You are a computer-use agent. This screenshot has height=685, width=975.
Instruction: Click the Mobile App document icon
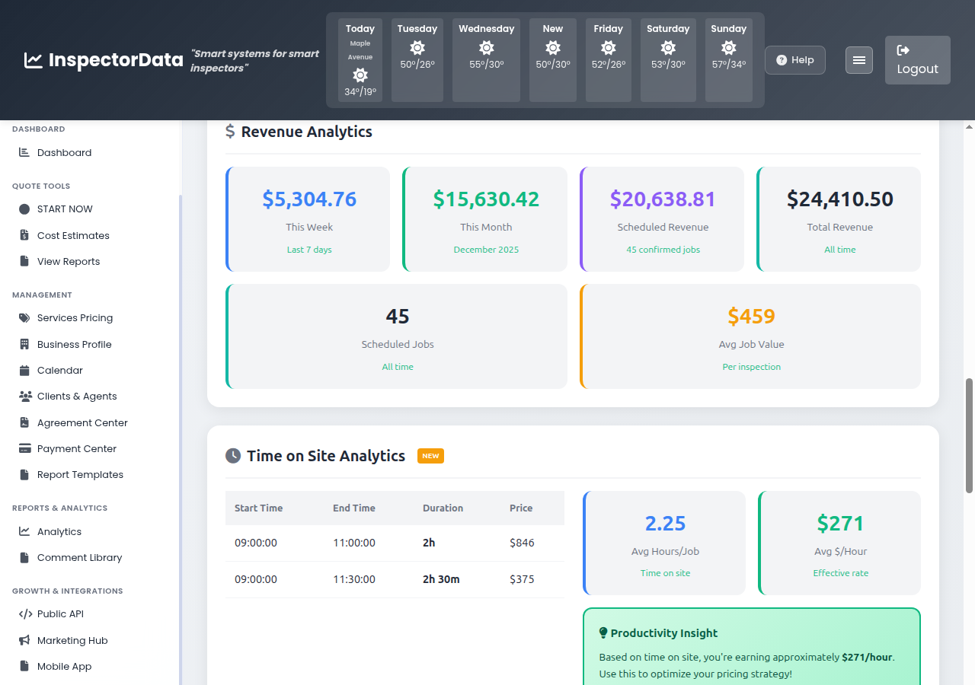pyautogui.click(x=24, y=666)
